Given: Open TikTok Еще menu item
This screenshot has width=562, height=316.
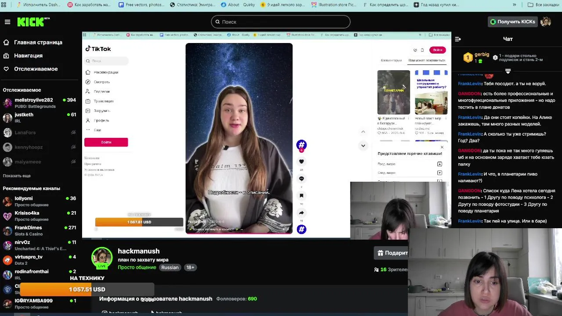Looking at the screenshot, I should click(x=94, y=130).
